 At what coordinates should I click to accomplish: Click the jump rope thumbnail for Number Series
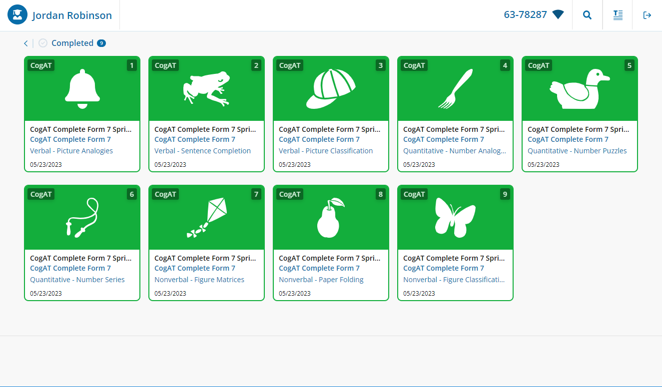click(82, 218)
